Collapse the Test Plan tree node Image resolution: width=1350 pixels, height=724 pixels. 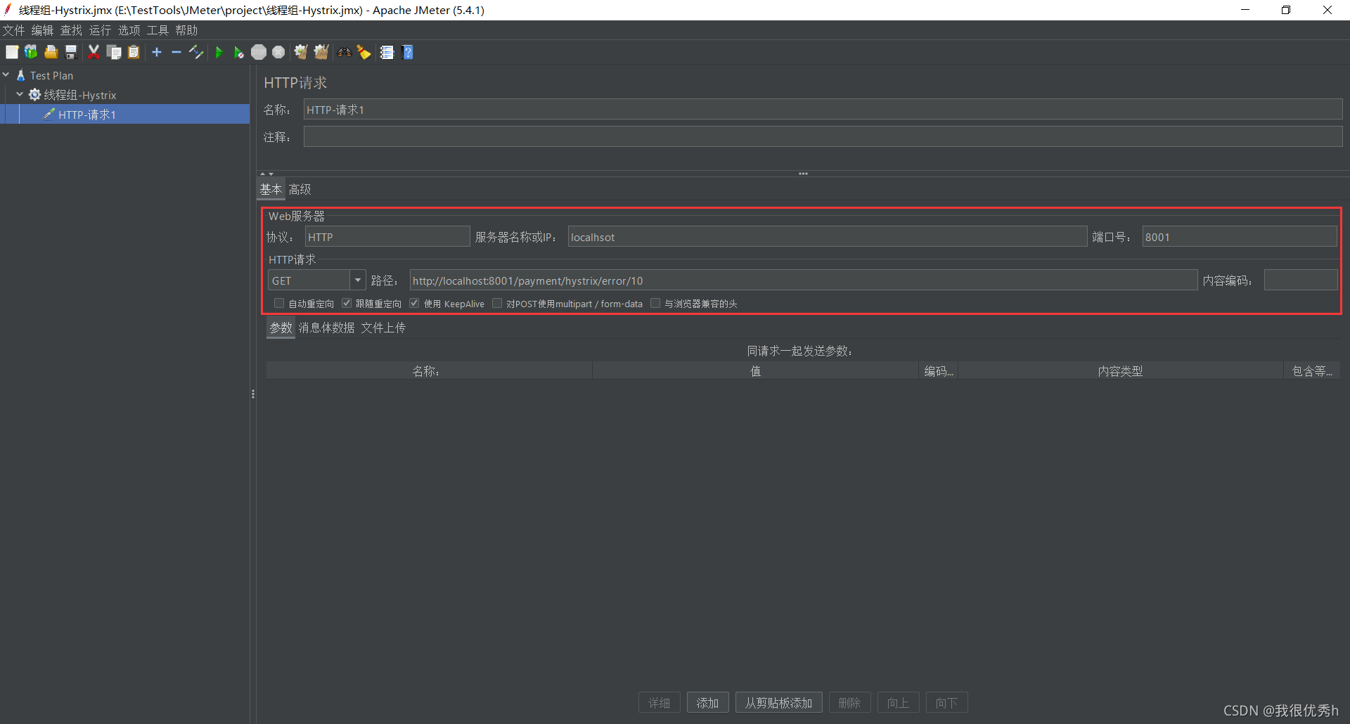pyautogui.click(x=6, y=75)
